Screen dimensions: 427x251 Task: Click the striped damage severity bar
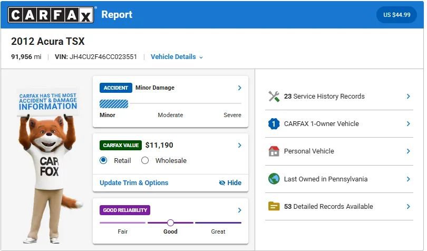click(x=114, y=104)
